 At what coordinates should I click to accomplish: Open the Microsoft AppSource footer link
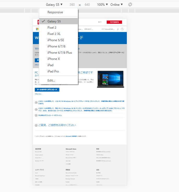tap(40, 176)
